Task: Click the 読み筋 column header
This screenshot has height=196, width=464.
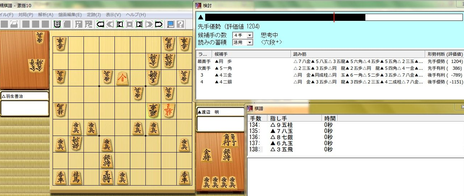Action: 357,54
